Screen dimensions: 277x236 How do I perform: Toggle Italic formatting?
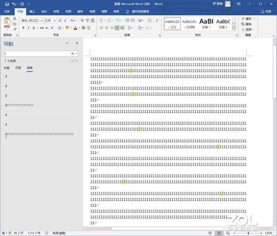coord(29,28)
